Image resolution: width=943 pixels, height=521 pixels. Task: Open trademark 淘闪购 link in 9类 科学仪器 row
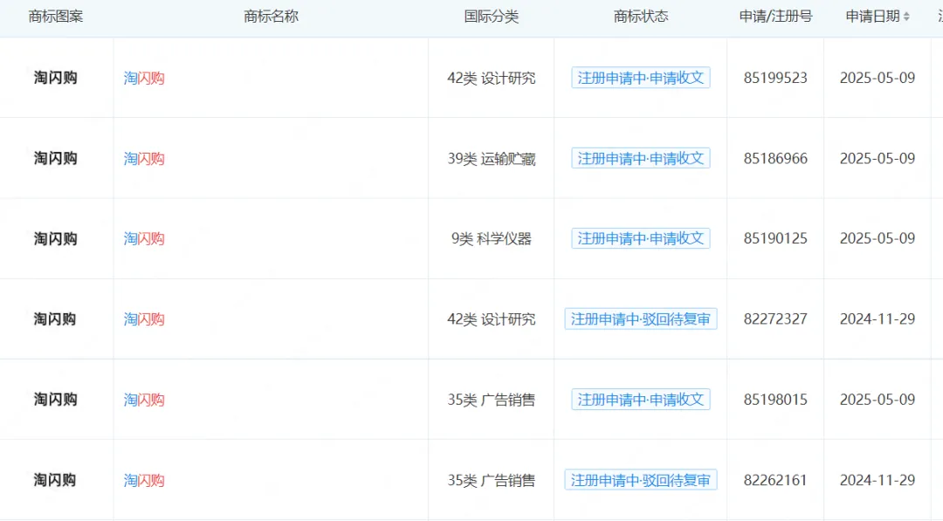coord(142,238)
